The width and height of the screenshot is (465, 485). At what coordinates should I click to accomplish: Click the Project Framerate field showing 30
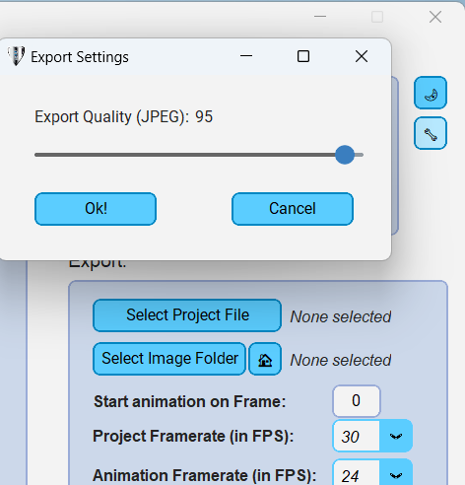(x=357, y=436)
